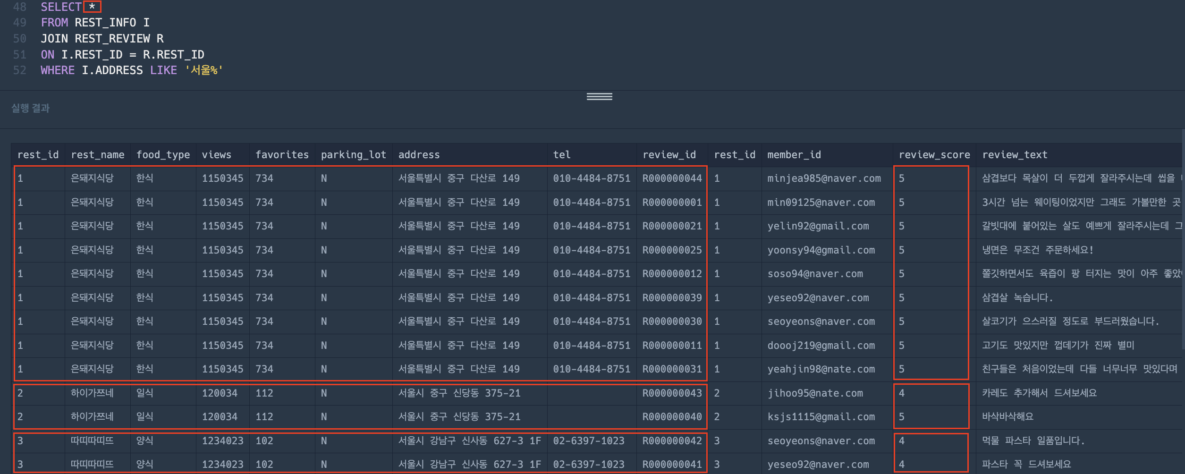This screenshot has height=474, width=1185.
Task: Select the address column header
Action: [419, 155]
